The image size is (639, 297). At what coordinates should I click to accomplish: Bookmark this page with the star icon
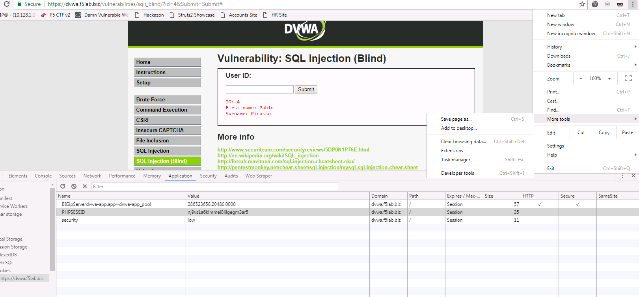582,4
